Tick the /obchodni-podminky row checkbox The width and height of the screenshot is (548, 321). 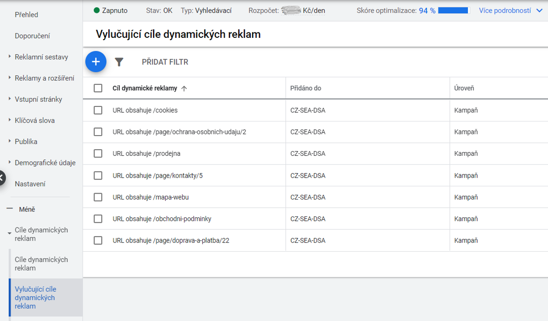coord(98,219)
